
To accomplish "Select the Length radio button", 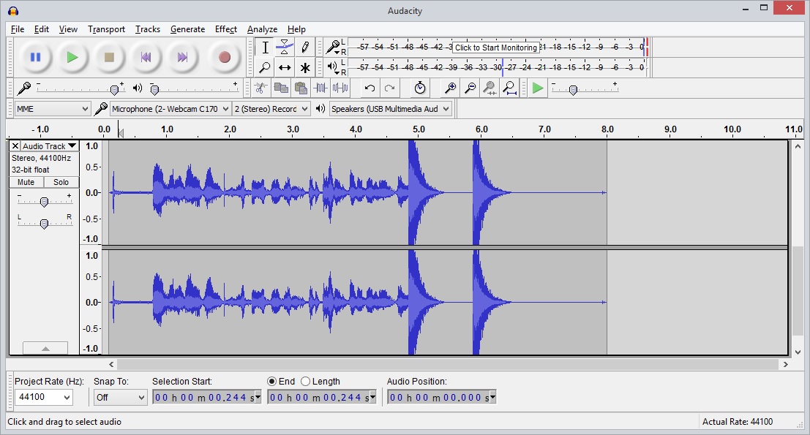I will point(306,382).
